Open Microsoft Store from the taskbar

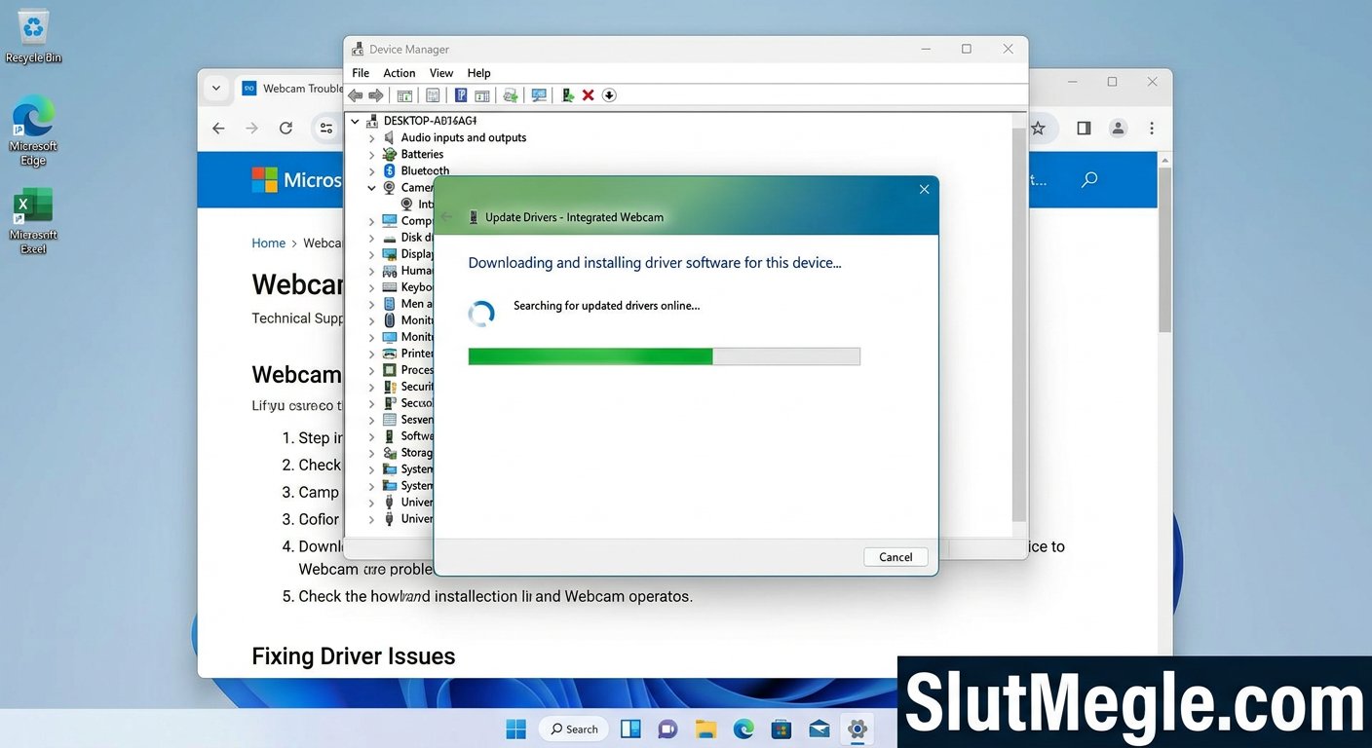coord(781,729)
